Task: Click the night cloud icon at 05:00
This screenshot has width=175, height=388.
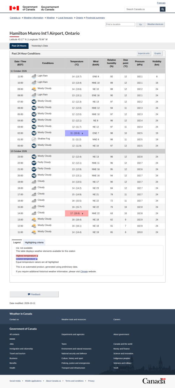Action: (x=34, y=114)
